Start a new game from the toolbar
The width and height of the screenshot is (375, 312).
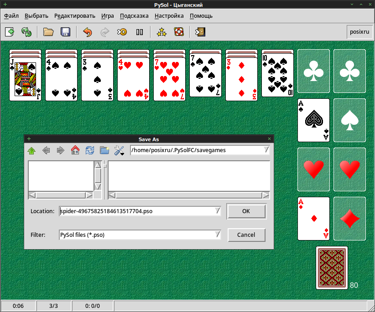coord(10,32)
